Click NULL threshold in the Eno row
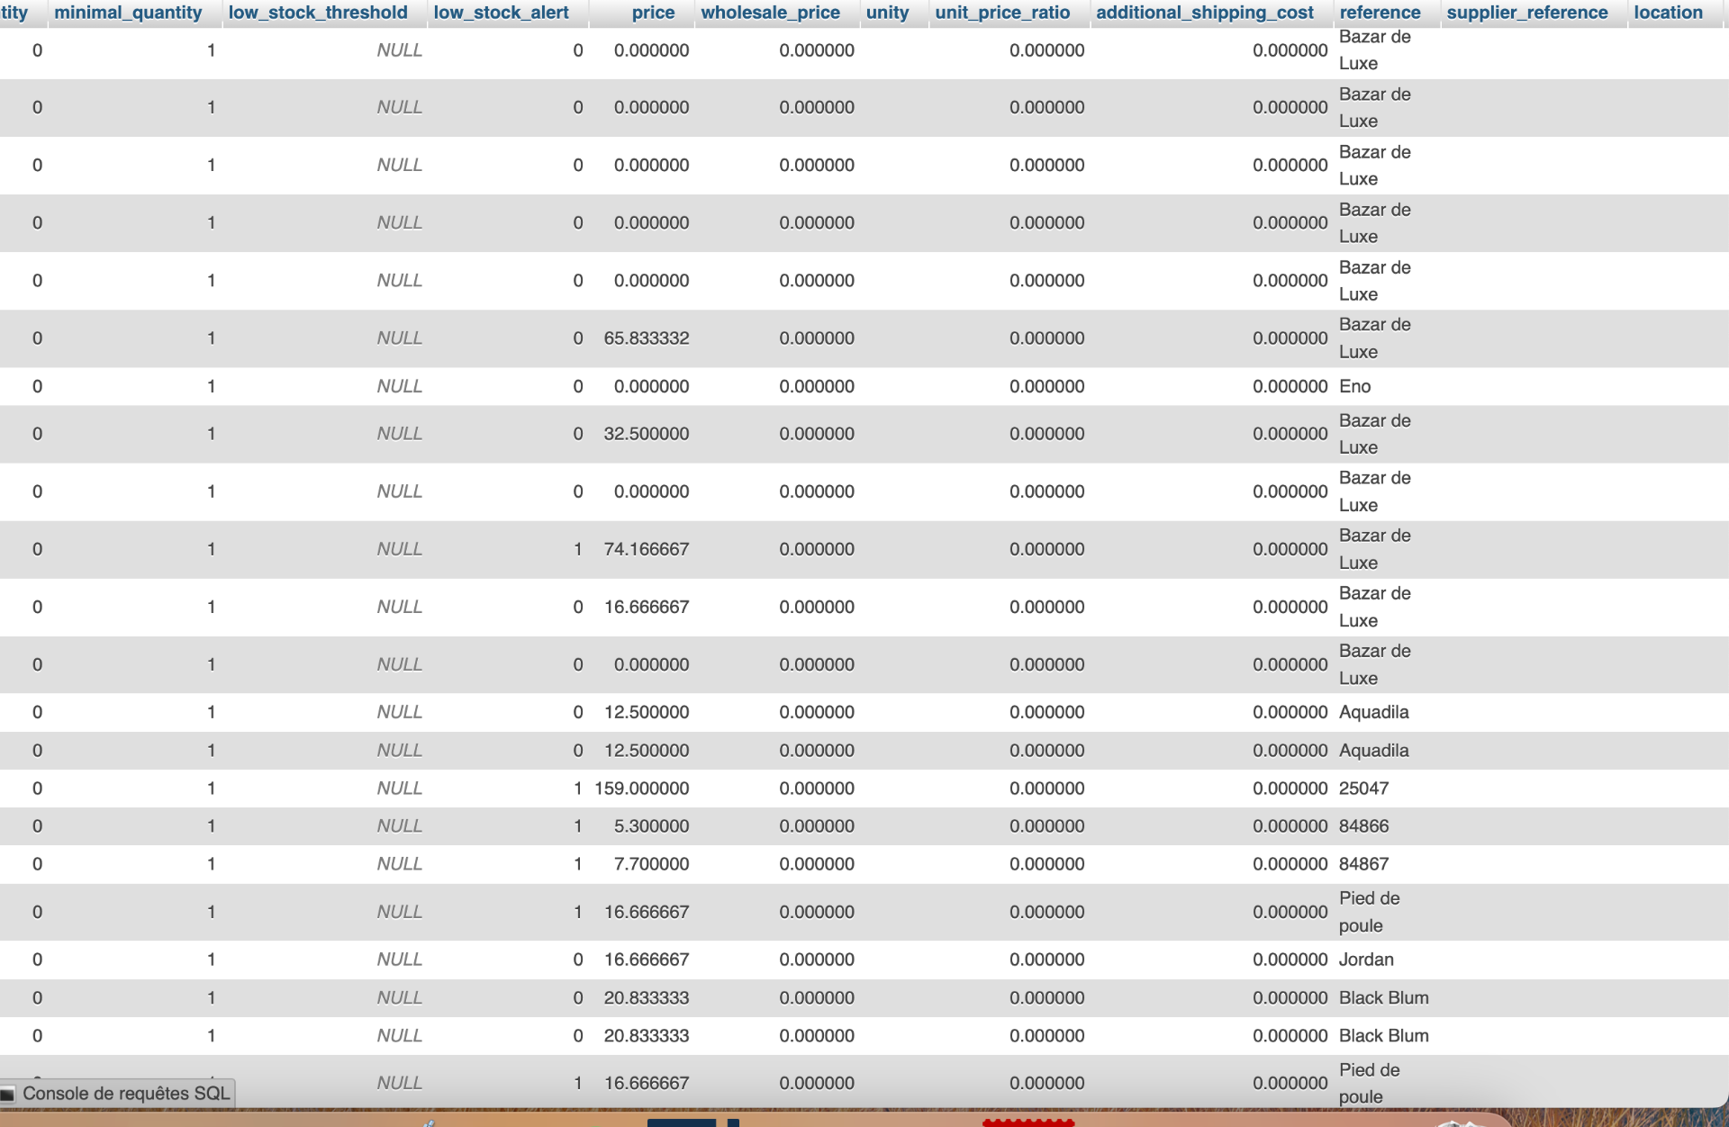 pos(399,386)
